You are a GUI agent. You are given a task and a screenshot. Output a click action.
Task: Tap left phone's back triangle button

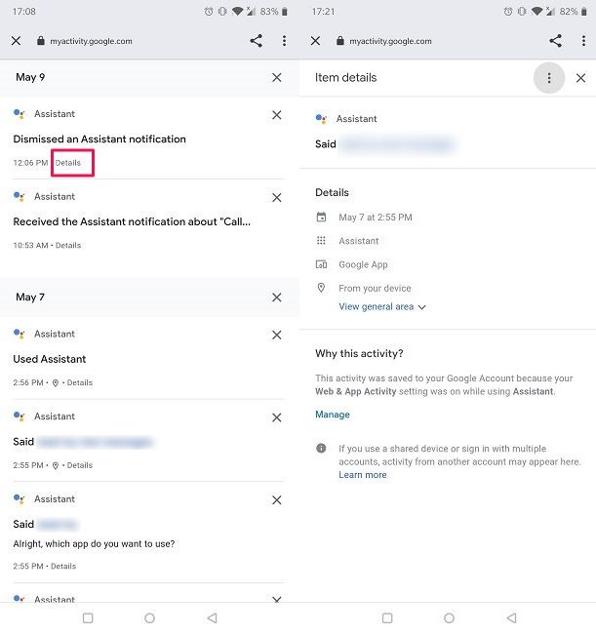coord(212,617)
